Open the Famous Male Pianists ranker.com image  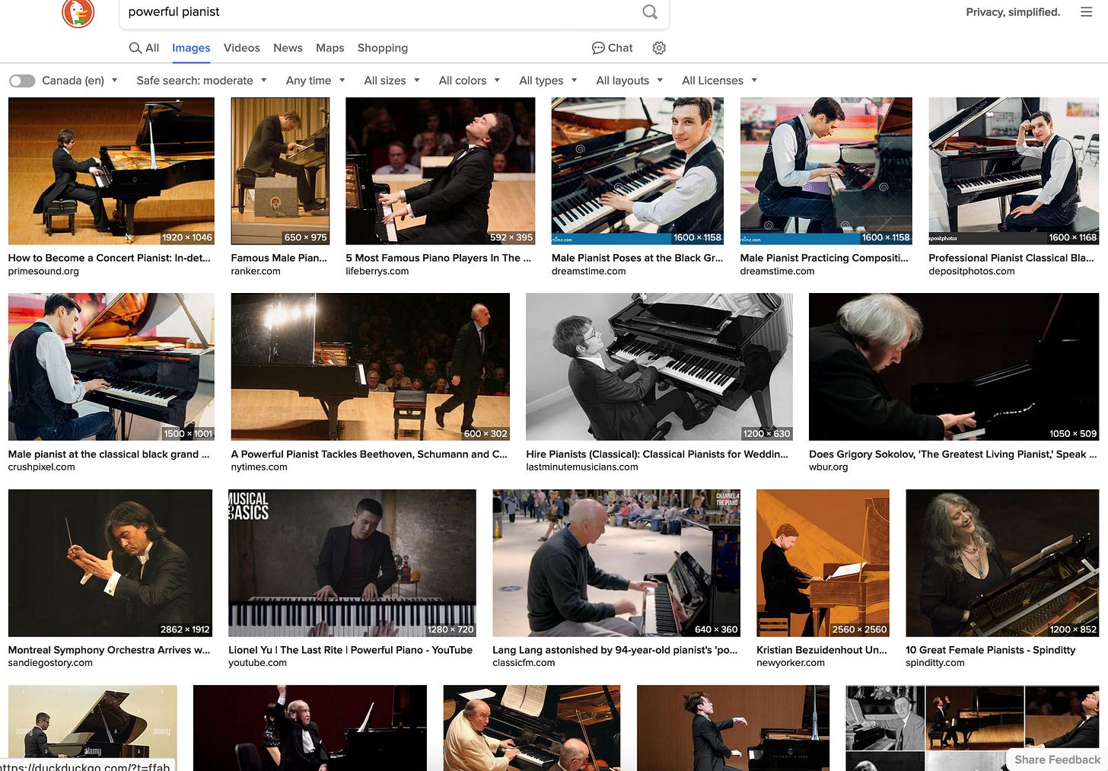click(x=280, y=171)
